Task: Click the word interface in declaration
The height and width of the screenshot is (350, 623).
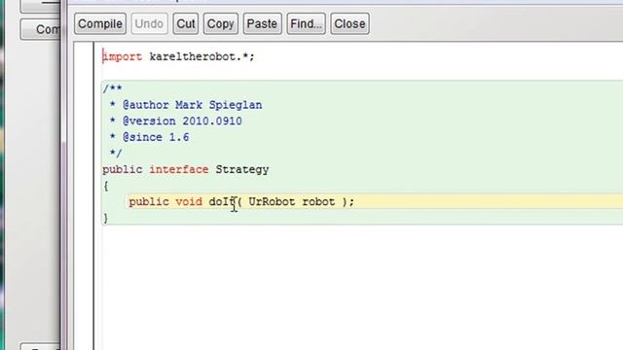Action: [179, 169]
